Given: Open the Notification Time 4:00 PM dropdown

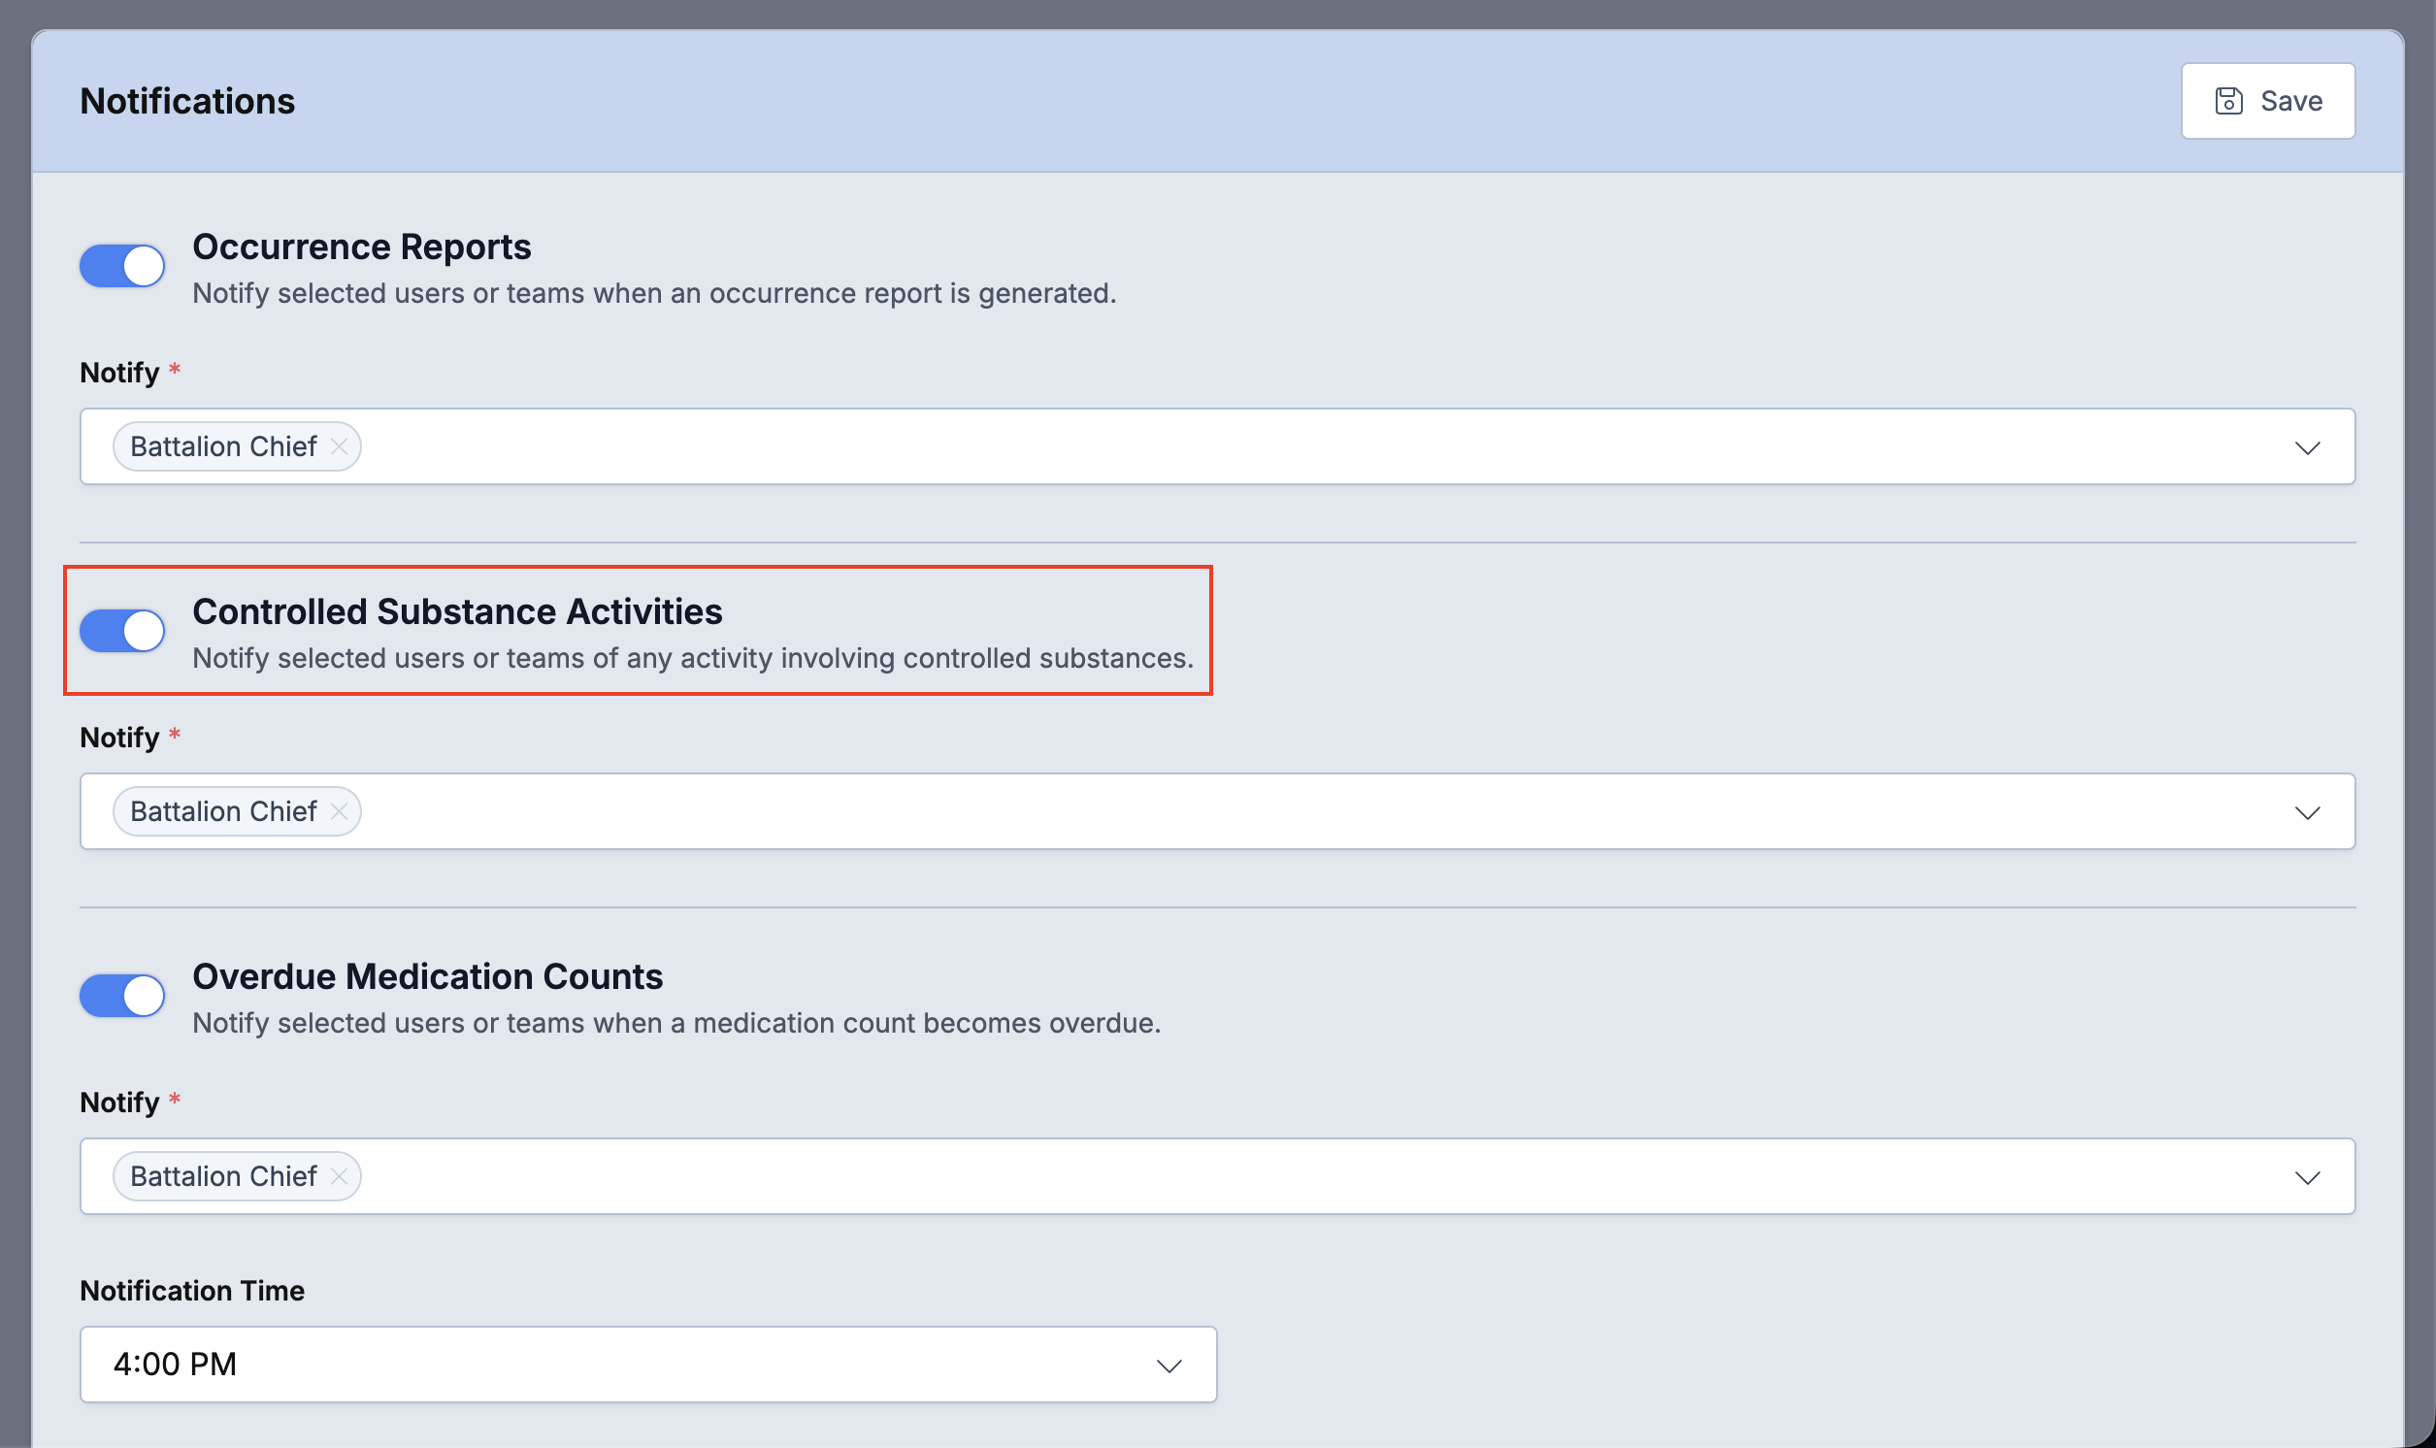Looking at the screenshot, I should tap(647, 1365).
